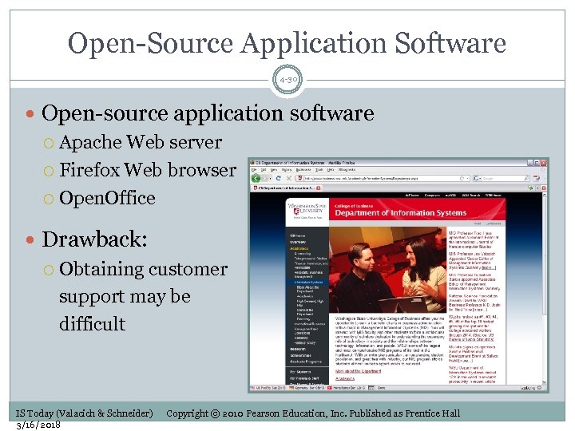Viewport: 575px width, 431px height.
Task: Click the magnifier search icon
Action: coord(526,178)
